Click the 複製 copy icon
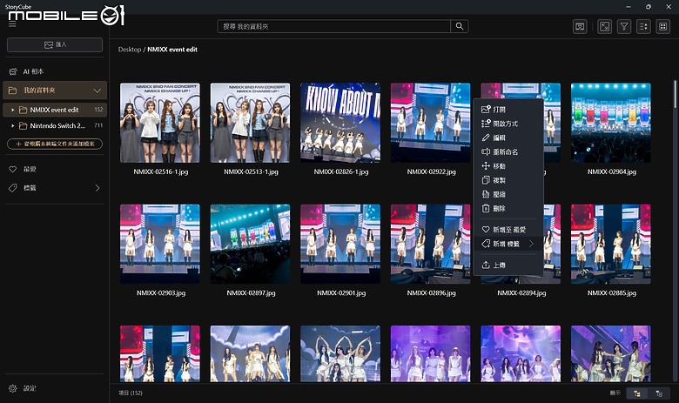Screen dimensions: 679x403 coord(486,180)
